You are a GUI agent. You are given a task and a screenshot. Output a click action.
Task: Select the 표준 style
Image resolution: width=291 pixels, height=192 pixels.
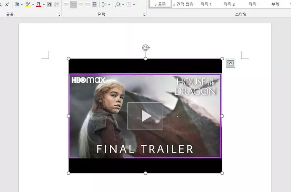click(160, 4)
